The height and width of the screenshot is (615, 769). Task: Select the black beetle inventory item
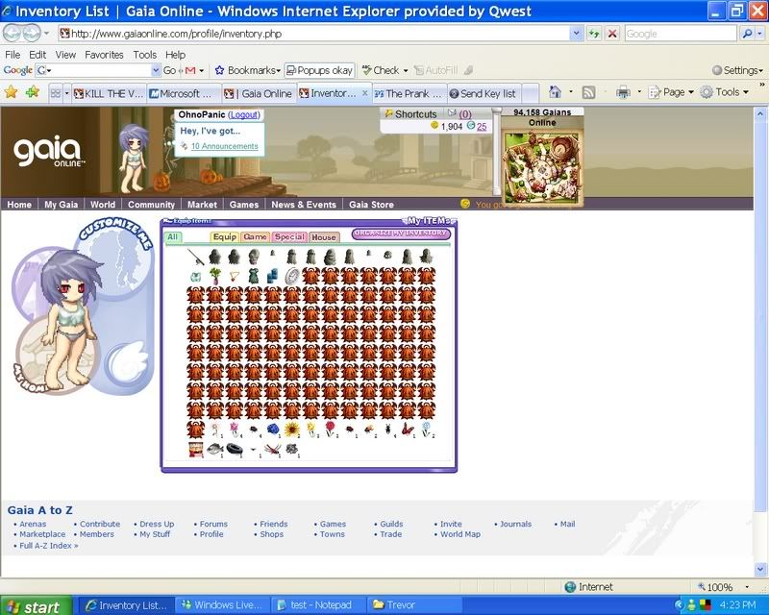point(388,430)
